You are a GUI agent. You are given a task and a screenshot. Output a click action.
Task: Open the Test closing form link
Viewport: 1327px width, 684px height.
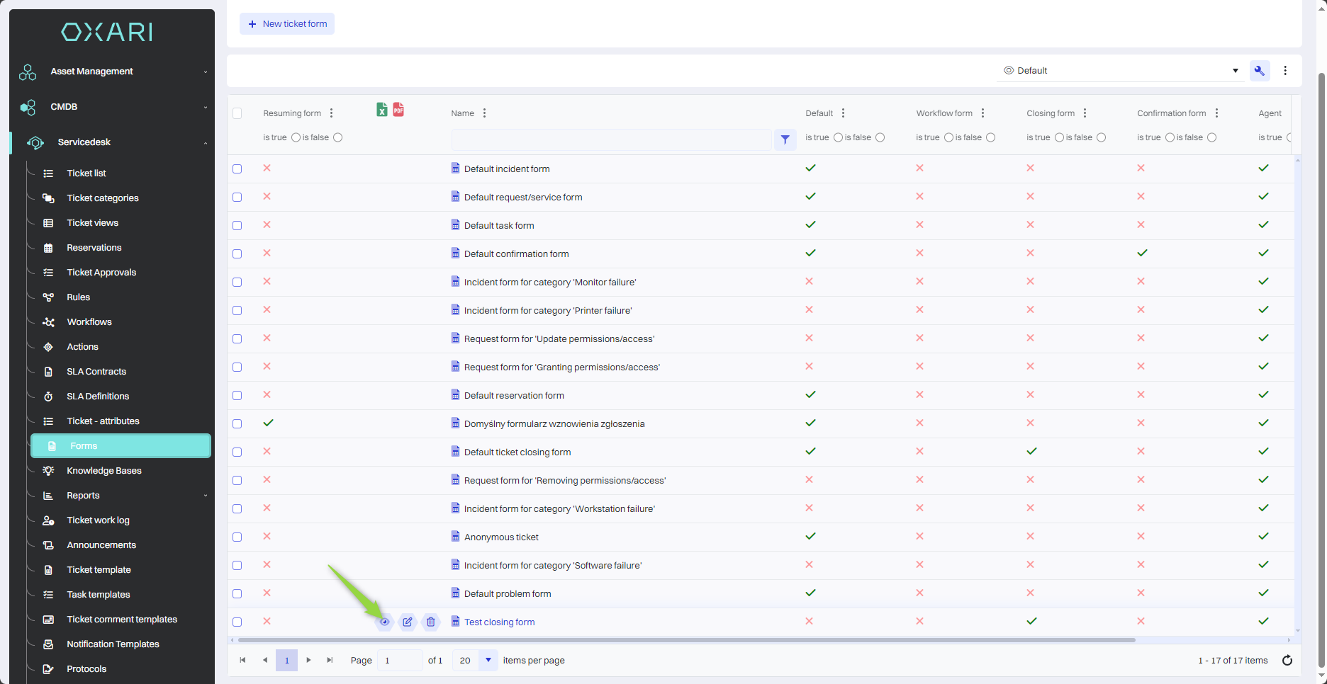tap(499, 622)
